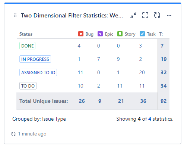Click the red Bug issue type icon
184x147 pixels.
click(x=81, y=34)
